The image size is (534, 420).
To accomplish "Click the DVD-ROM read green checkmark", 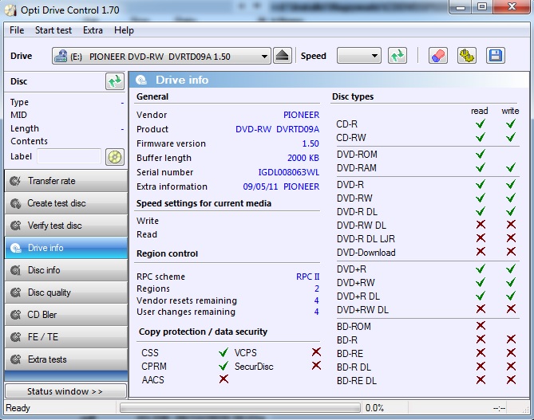I will coord(481,154).
